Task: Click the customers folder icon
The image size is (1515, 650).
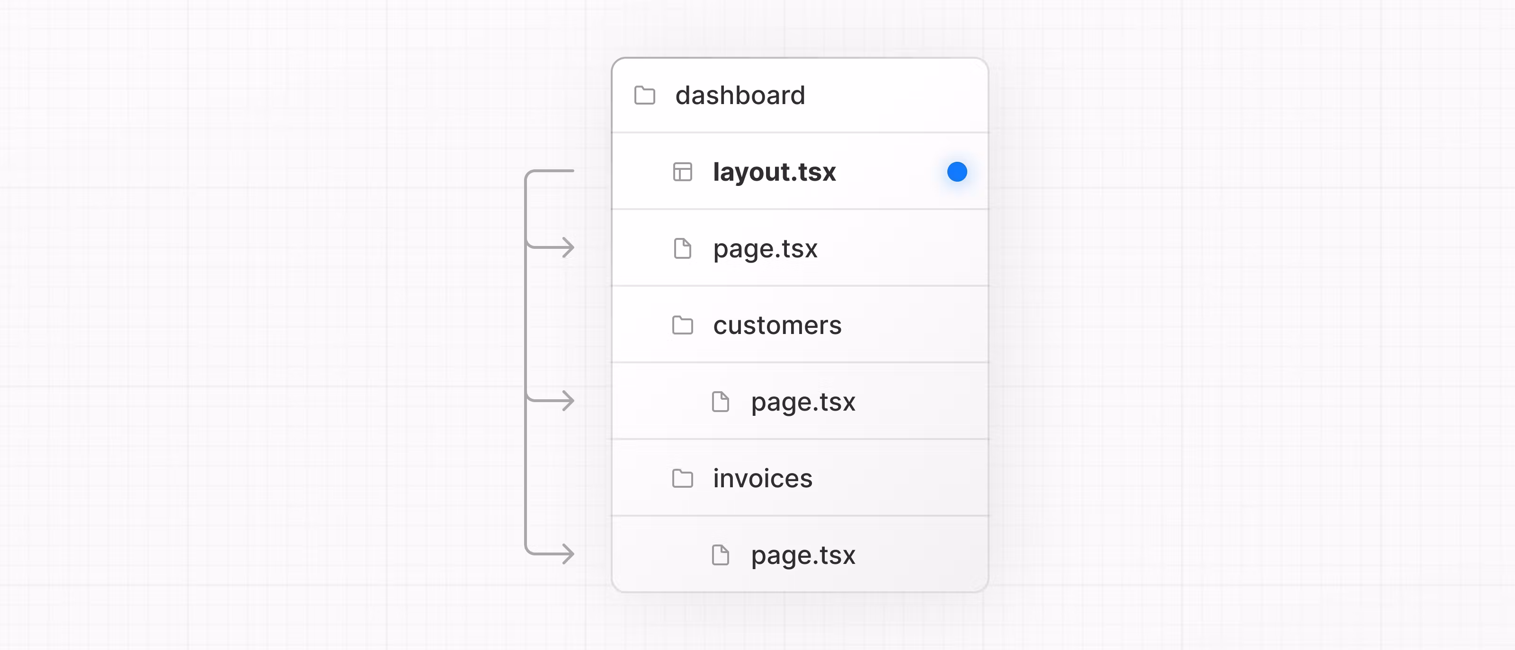Action: (682, 325)
